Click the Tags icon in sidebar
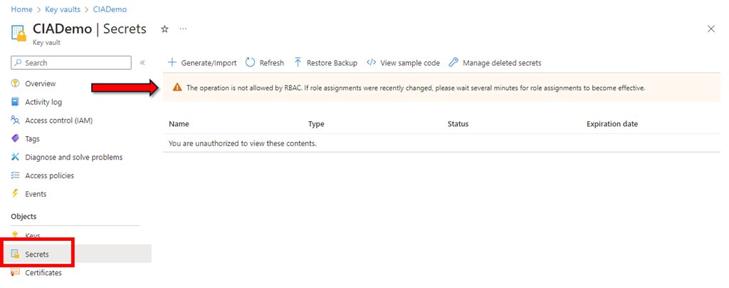Image resolution: width=729 pixels, height=288 pixels. (15, 139)
